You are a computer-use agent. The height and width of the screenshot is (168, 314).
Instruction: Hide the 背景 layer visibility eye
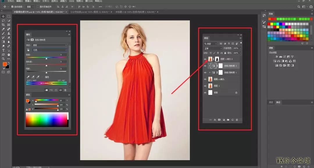pyautogui.click(x=205, y=93)
